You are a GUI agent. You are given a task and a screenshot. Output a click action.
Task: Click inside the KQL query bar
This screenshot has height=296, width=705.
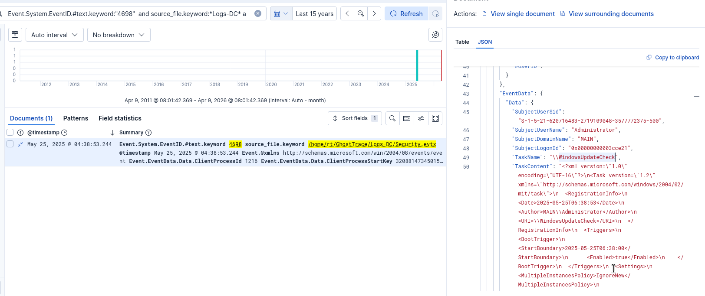click(127, 14)
